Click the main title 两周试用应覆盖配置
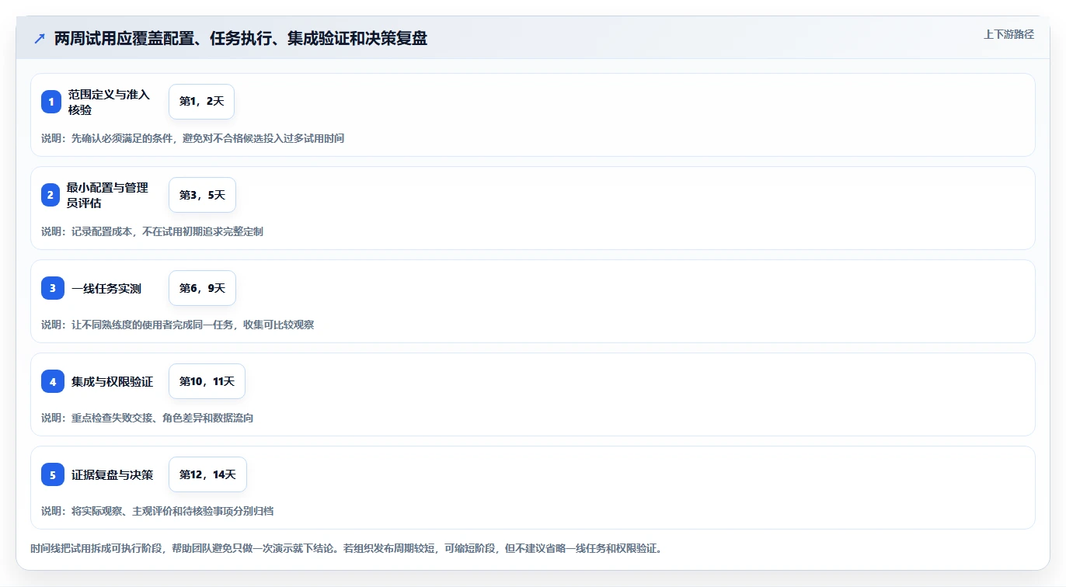This screenshot has height=587, width=1066. [x=241, y=39]
